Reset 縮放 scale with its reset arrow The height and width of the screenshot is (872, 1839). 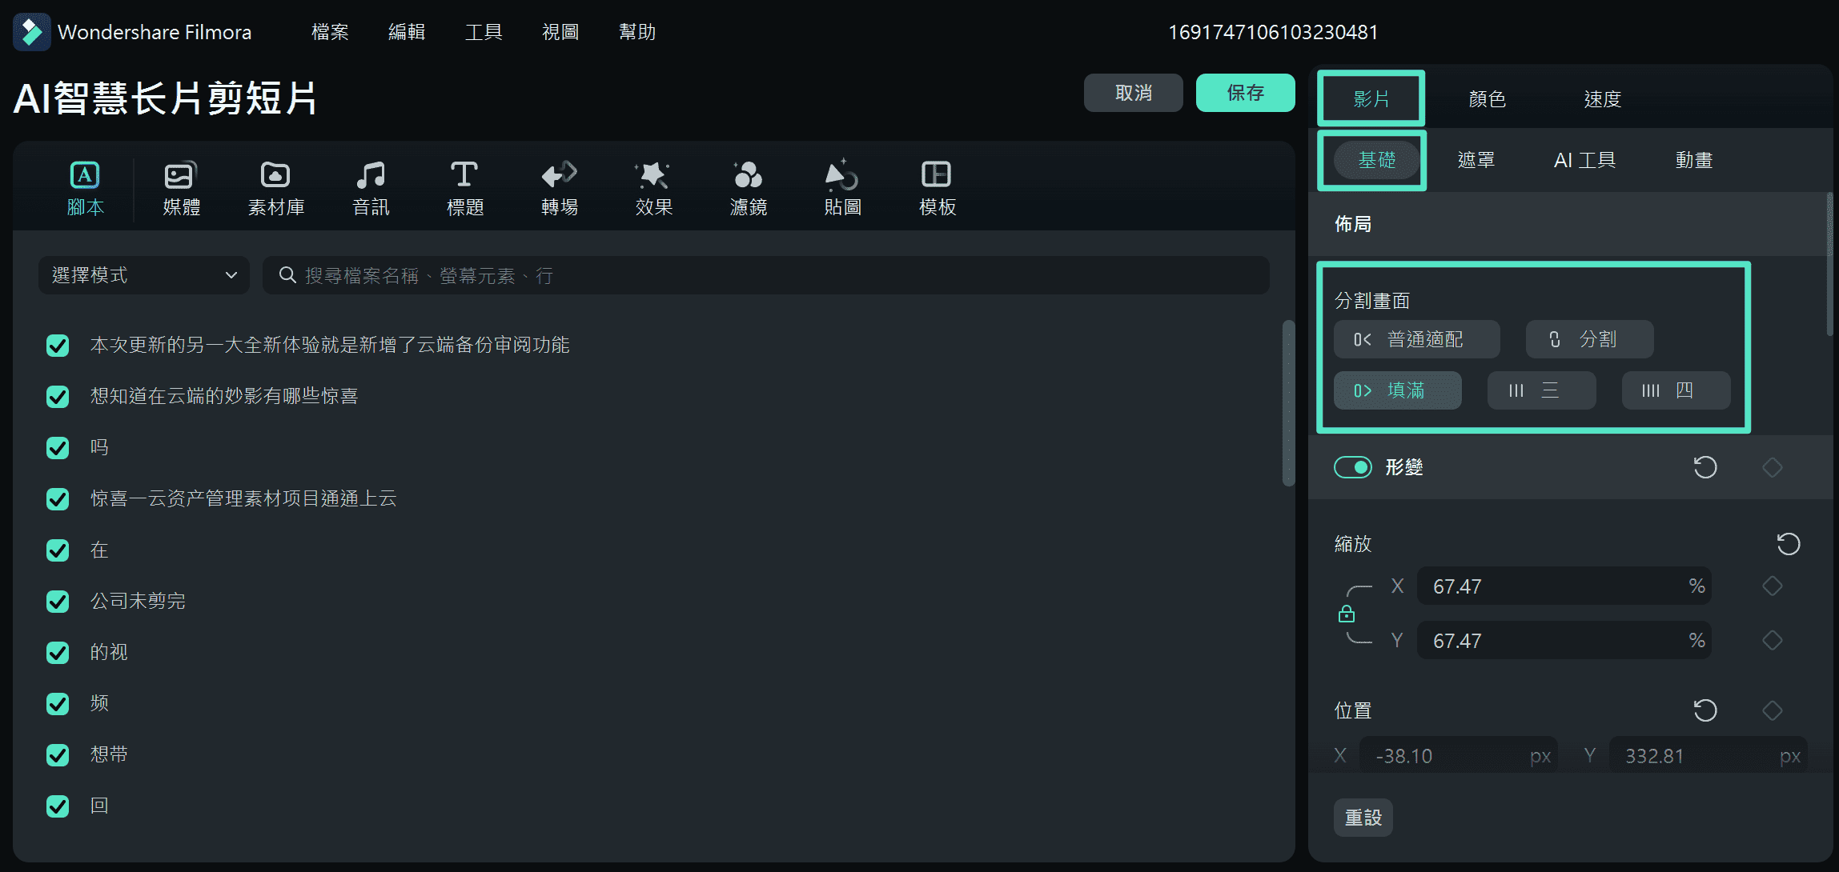pyautogui.click(x=1789, y=544)
